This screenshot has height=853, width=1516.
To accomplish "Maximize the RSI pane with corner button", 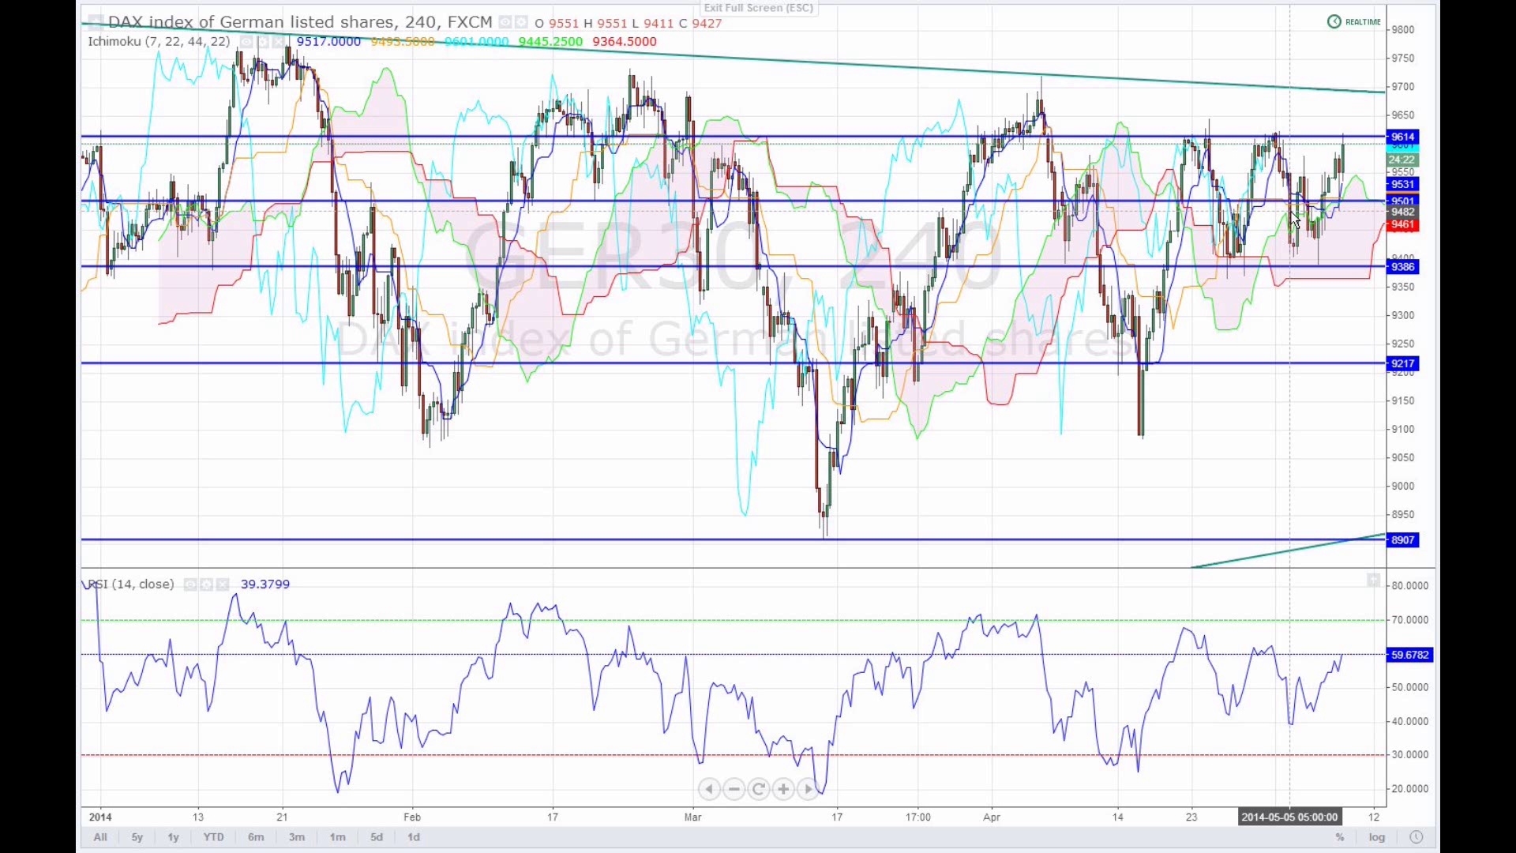I will 1374,581.
